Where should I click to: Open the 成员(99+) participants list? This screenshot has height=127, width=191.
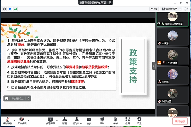tap(77, 121)
